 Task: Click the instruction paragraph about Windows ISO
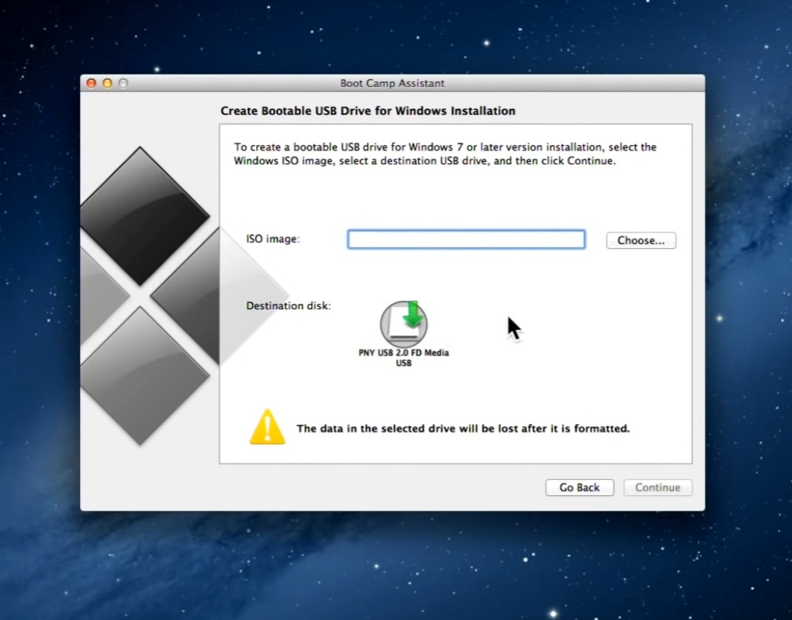click(x=444, y=153)
